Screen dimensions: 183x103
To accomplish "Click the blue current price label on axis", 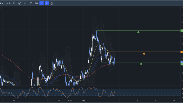I will (182, 62).
